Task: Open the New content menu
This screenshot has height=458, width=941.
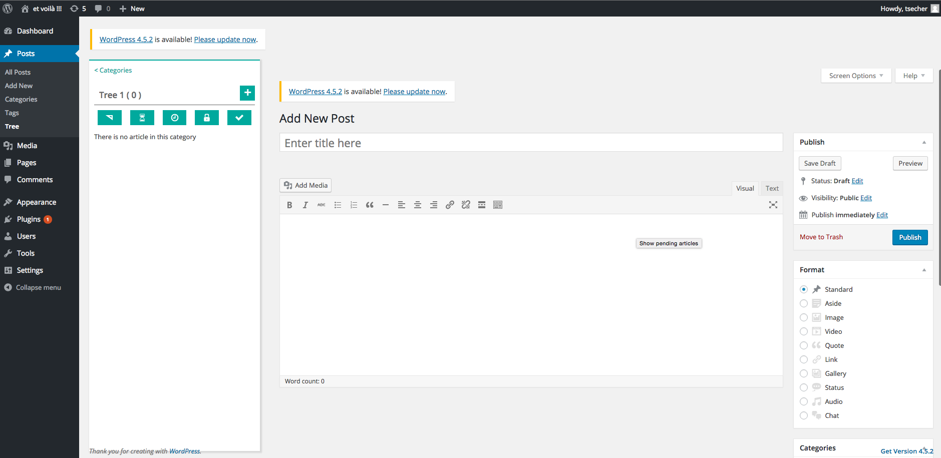Action: tap(132, 9)
